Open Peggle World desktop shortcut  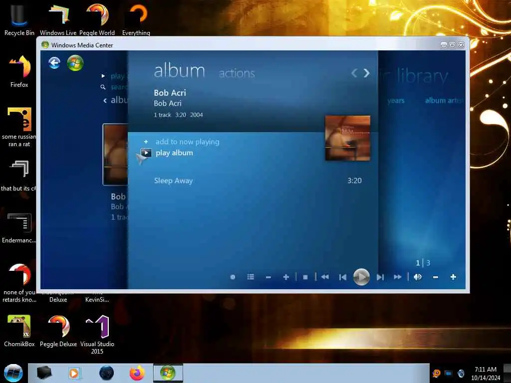coord(97,18)
